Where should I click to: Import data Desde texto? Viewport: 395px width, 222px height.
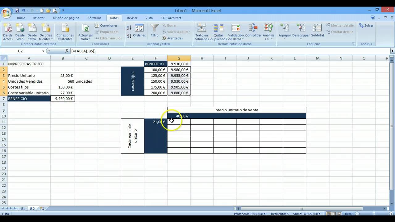pos(32,32)
